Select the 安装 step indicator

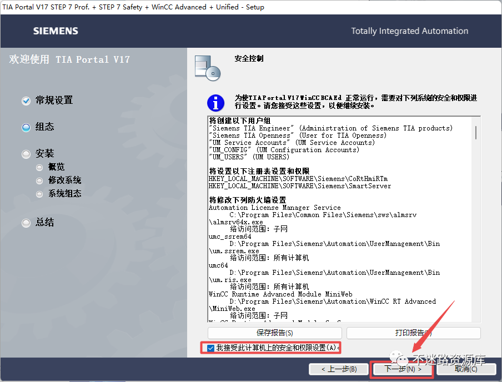[26, 154]
